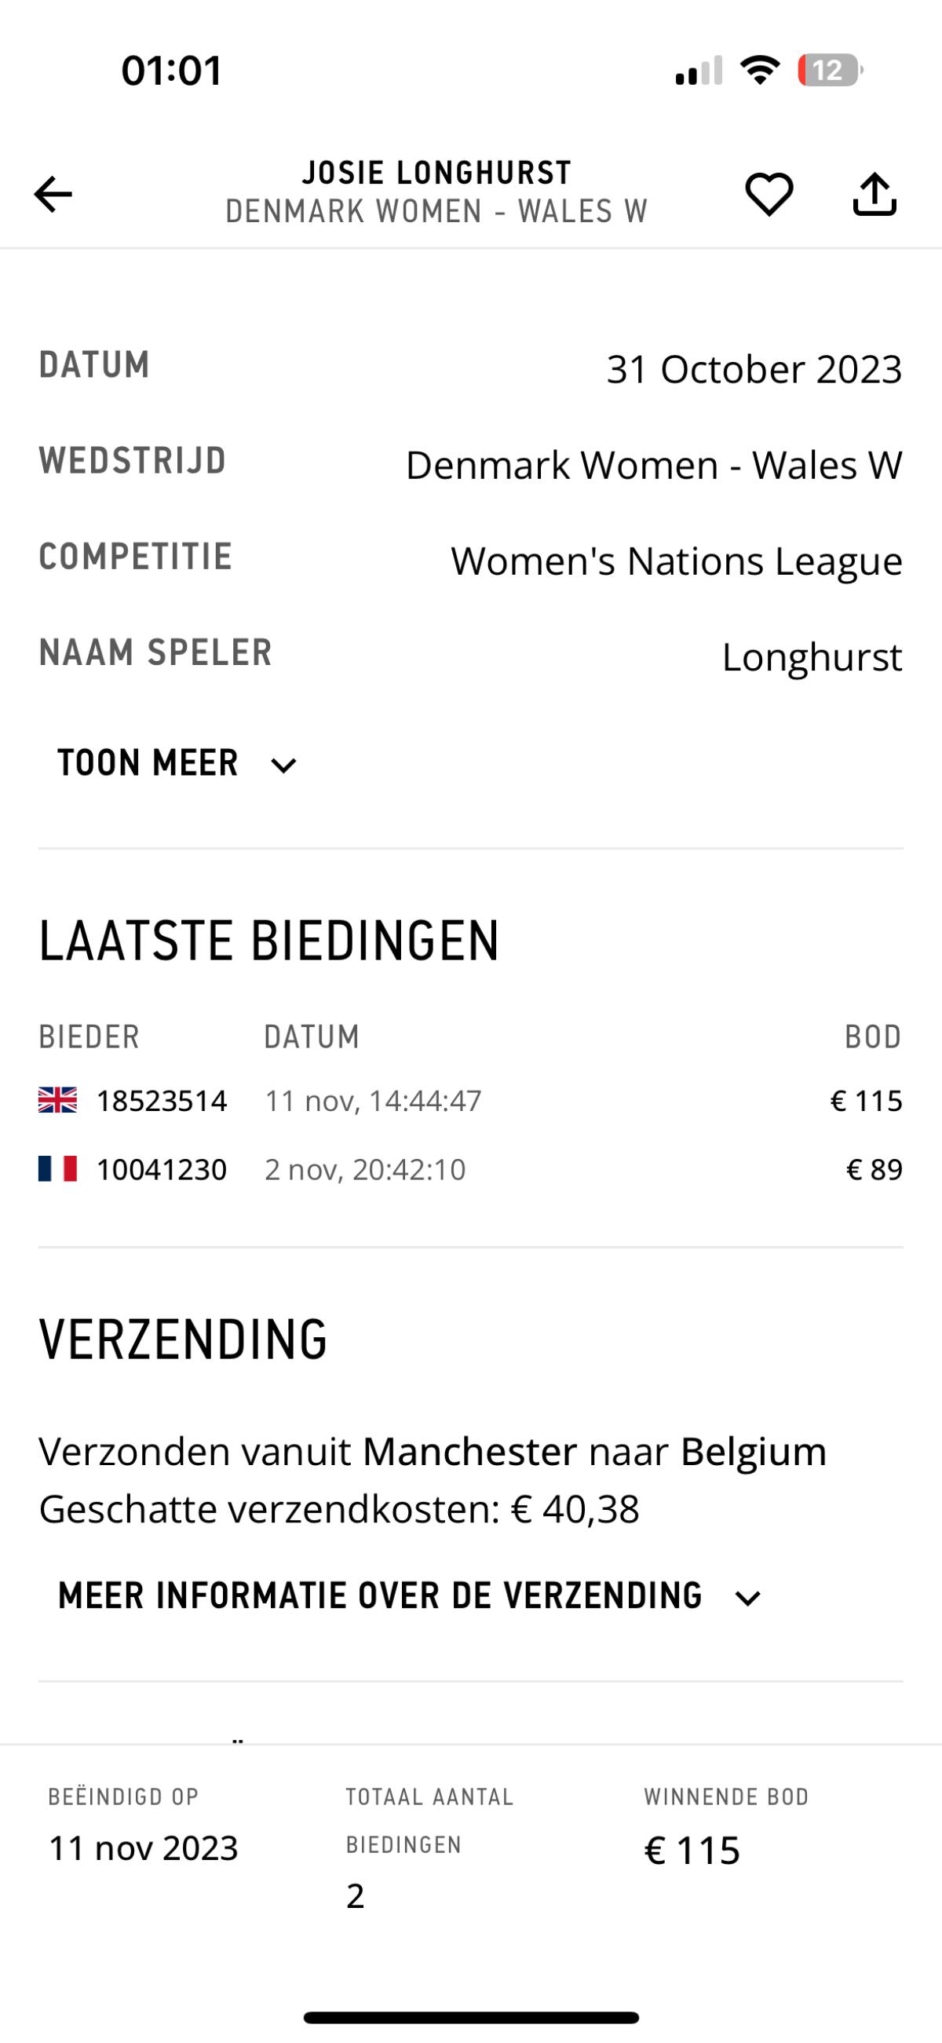Screen dimensions: 942x2043
Task: Expand Meer Informatie Over De Verzending
Action: click(x=381, y=1595)
